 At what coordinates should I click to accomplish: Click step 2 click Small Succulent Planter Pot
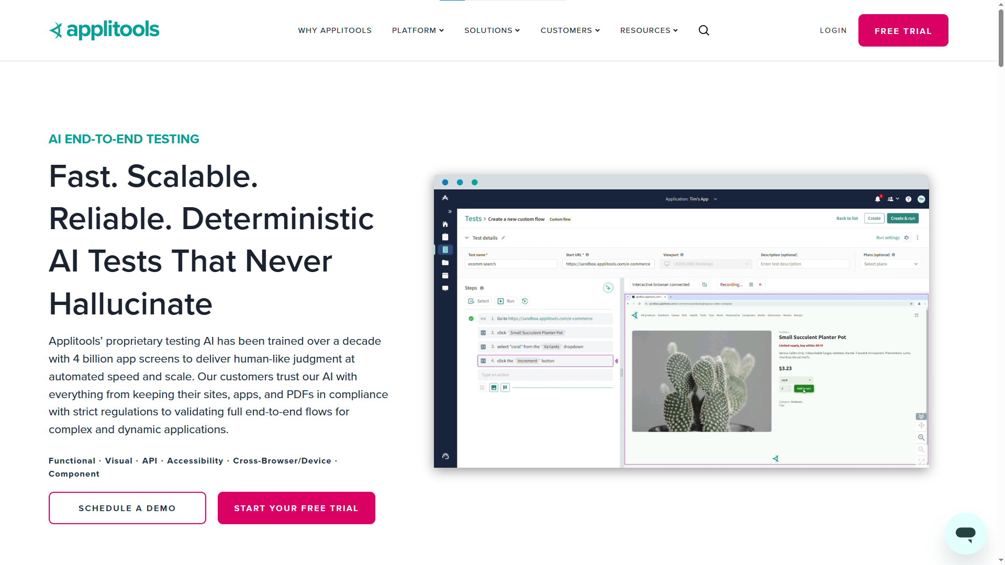click(x=545, y=333)
